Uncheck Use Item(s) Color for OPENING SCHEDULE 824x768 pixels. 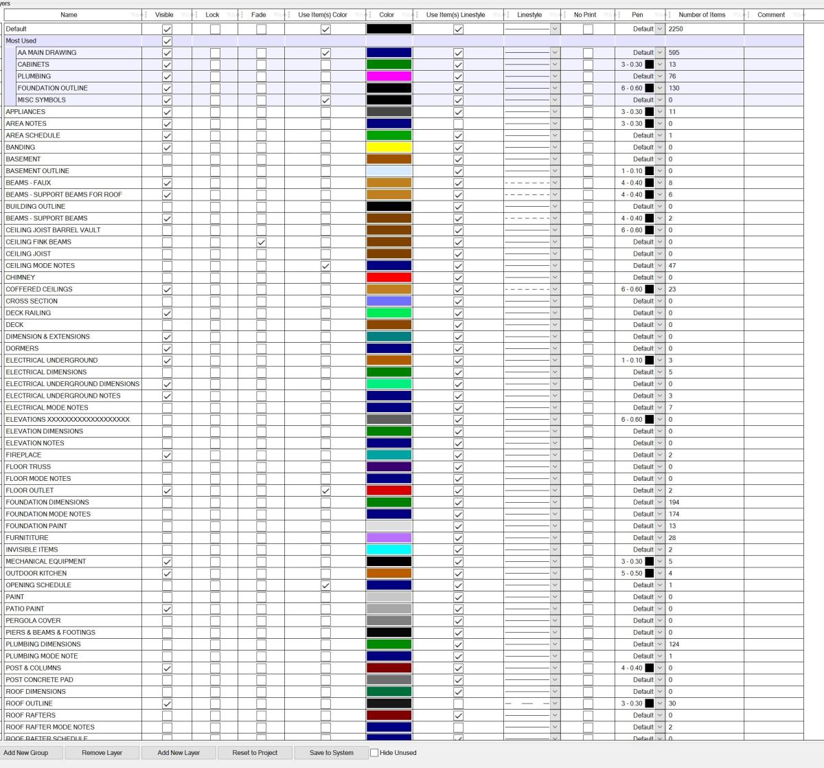tap(325, 585)
